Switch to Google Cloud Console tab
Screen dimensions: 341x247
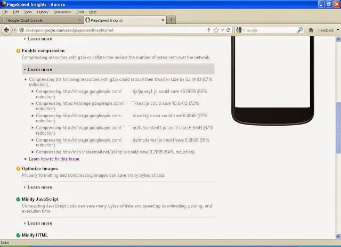42,20
